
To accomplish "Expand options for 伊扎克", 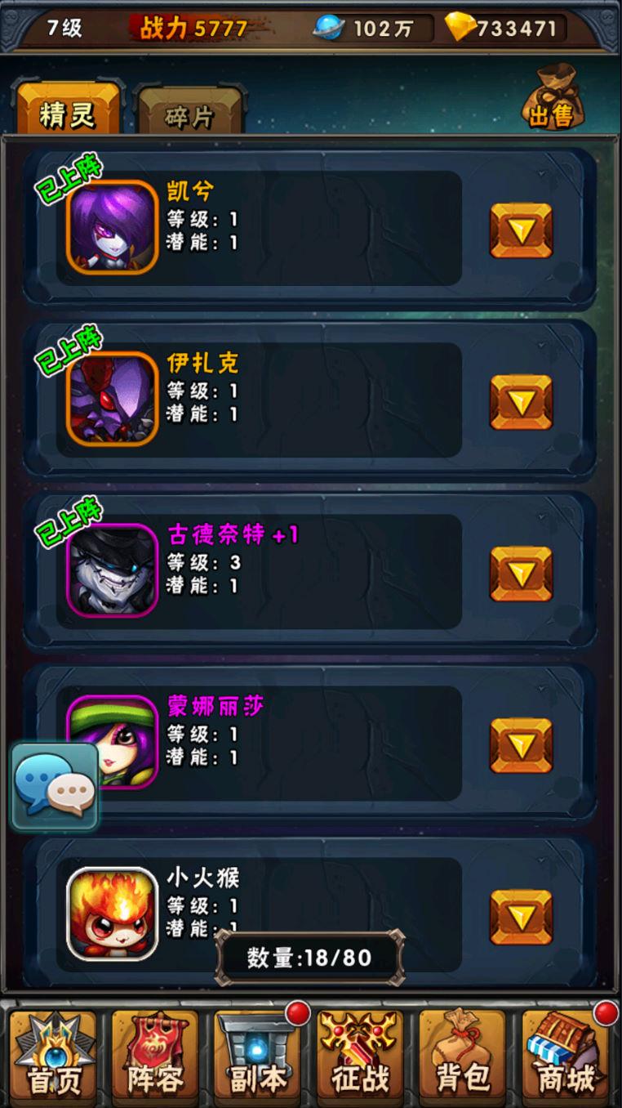I will pyautogui.click(x=521, y=402).
